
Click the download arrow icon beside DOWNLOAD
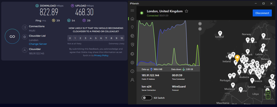tap(37, 6)
